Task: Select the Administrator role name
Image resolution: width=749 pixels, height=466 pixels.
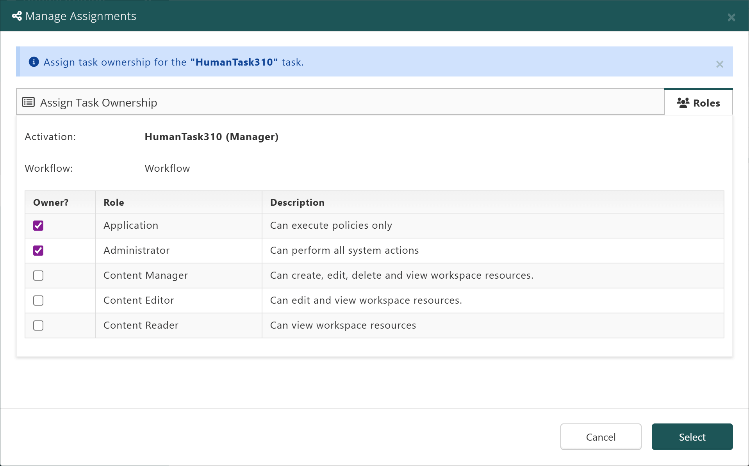Action: coord(137,250)
